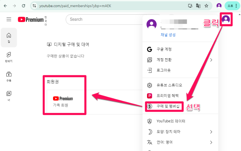Reload the page with the refresh icon
The width and height of the screenshot is (241, 151).
coord(23,6)
